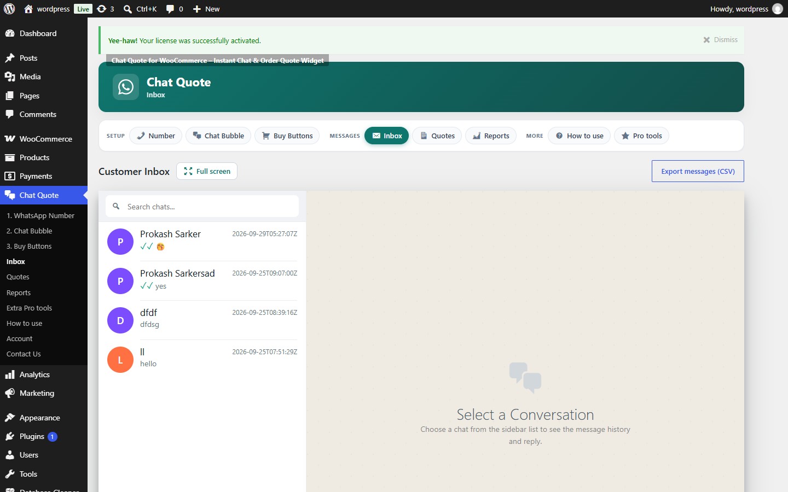788x492 pixels.
Task: Click the New content plus icon
Action: (197, 9)
